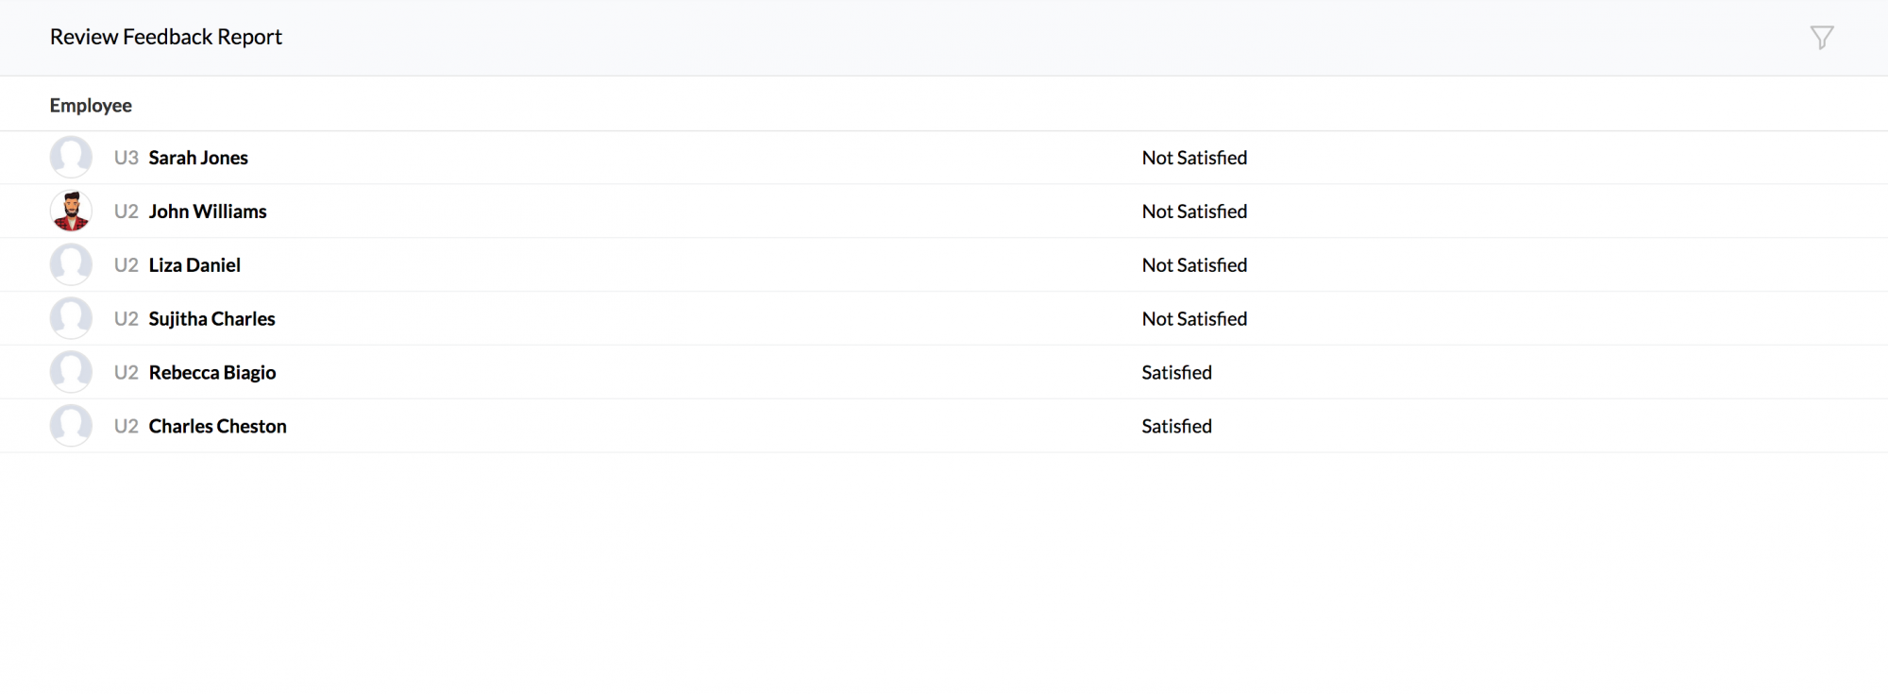Open John Williams employee name
Image resolution: width=1888 pixels, height=694 pixels.
(208, 212)
